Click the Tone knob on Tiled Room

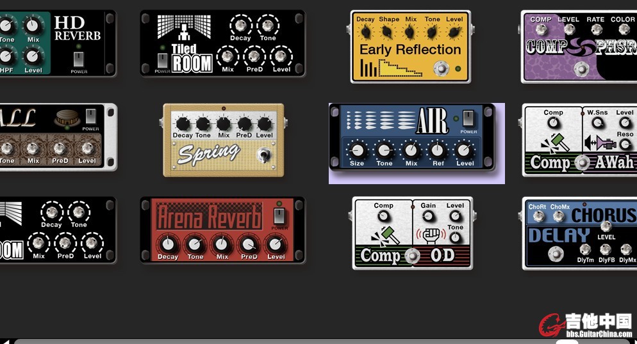[268, 26]
